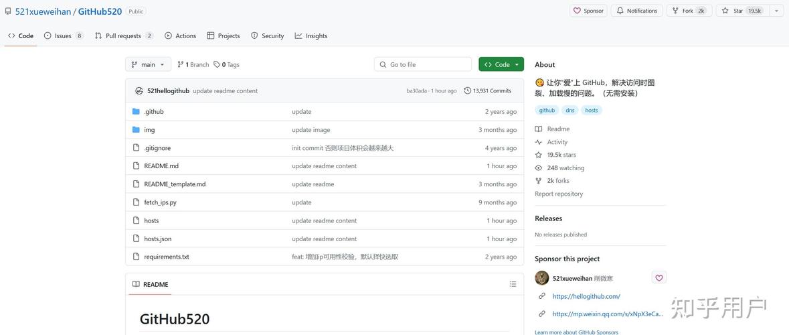Open the 13,931 Commits history
This screenshot has height=335, width=789.
coord(488,90)
